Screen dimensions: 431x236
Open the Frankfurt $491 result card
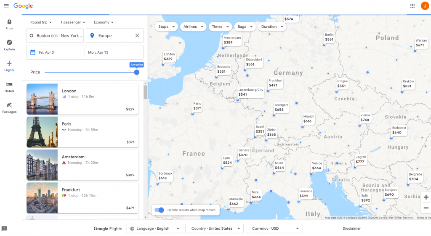(82, 198)
